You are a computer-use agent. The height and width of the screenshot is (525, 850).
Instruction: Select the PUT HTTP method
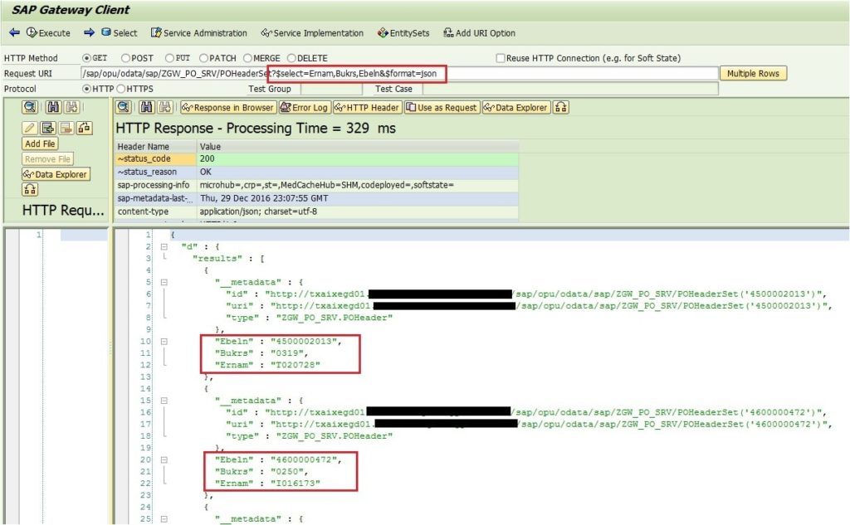pyautogui.click(x=169, y=58)
